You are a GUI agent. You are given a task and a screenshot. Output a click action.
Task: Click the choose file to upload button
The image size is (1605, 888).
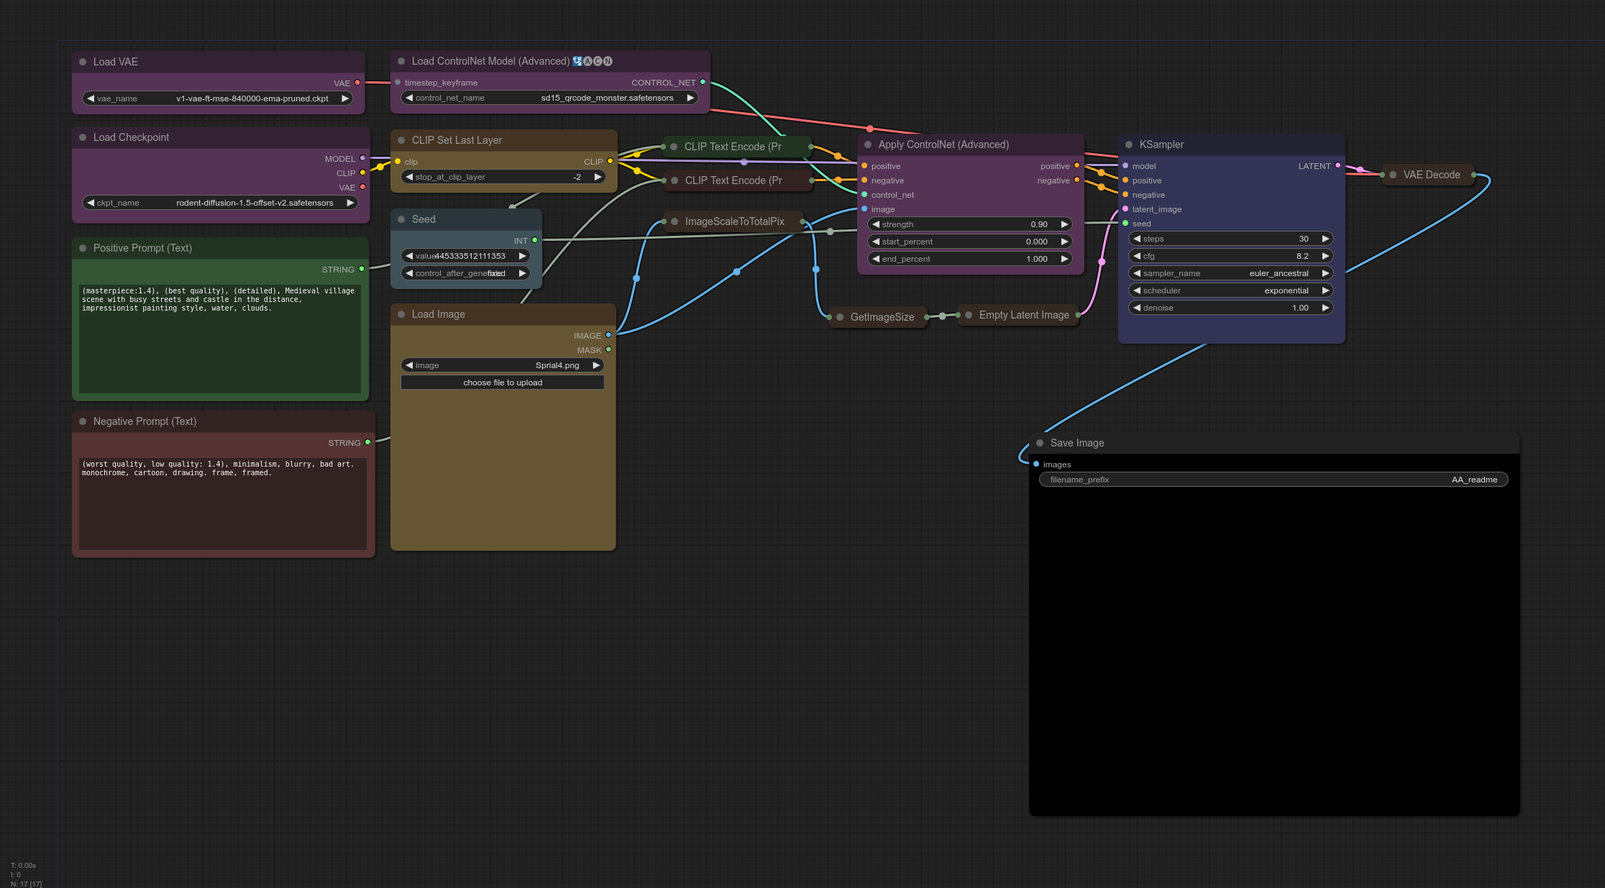[x=502, y=383]
